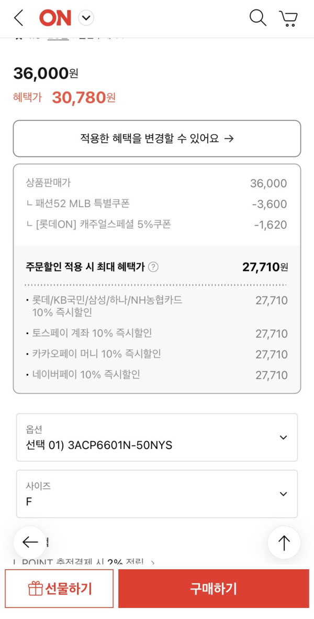Expand the circled chevron beside ON logo
This screenshot has height=619, width=314.
[86, 18]
